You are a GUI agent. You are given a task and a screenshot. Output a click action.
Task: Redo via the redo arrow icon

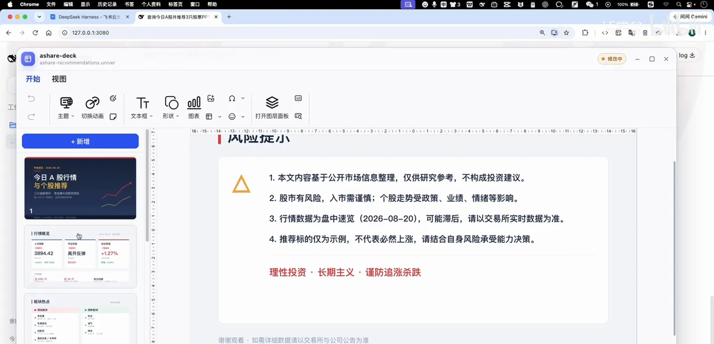[x=31, y=117]
